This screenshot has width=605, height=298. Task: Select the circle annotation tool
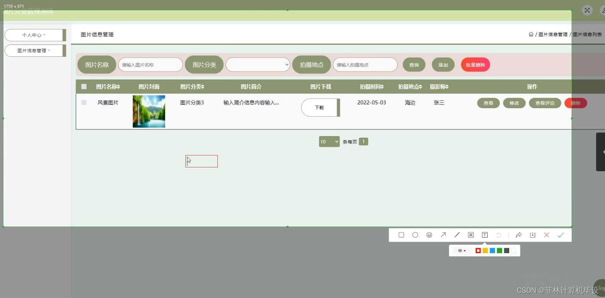(x=415, y=235)
